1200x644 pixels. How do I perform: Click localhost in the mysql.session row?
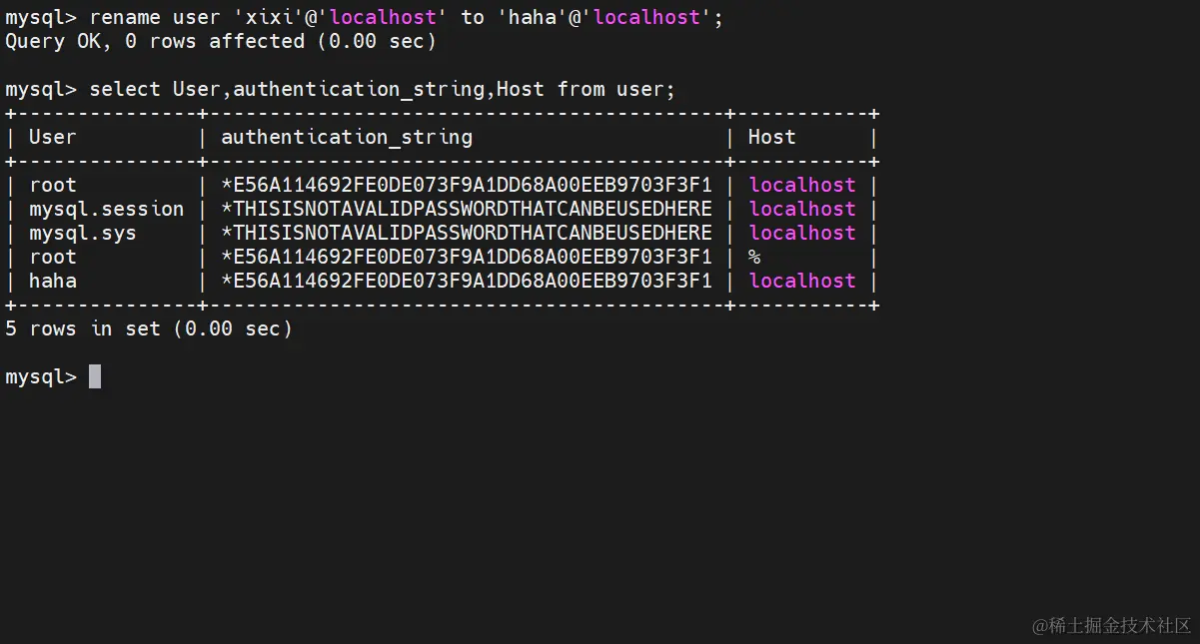click(x=802, y=209)
